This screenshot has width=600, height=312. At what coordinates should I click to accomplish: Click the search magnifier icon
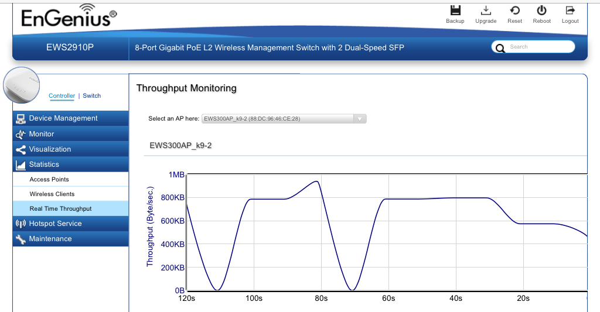(x=500, y=48)
